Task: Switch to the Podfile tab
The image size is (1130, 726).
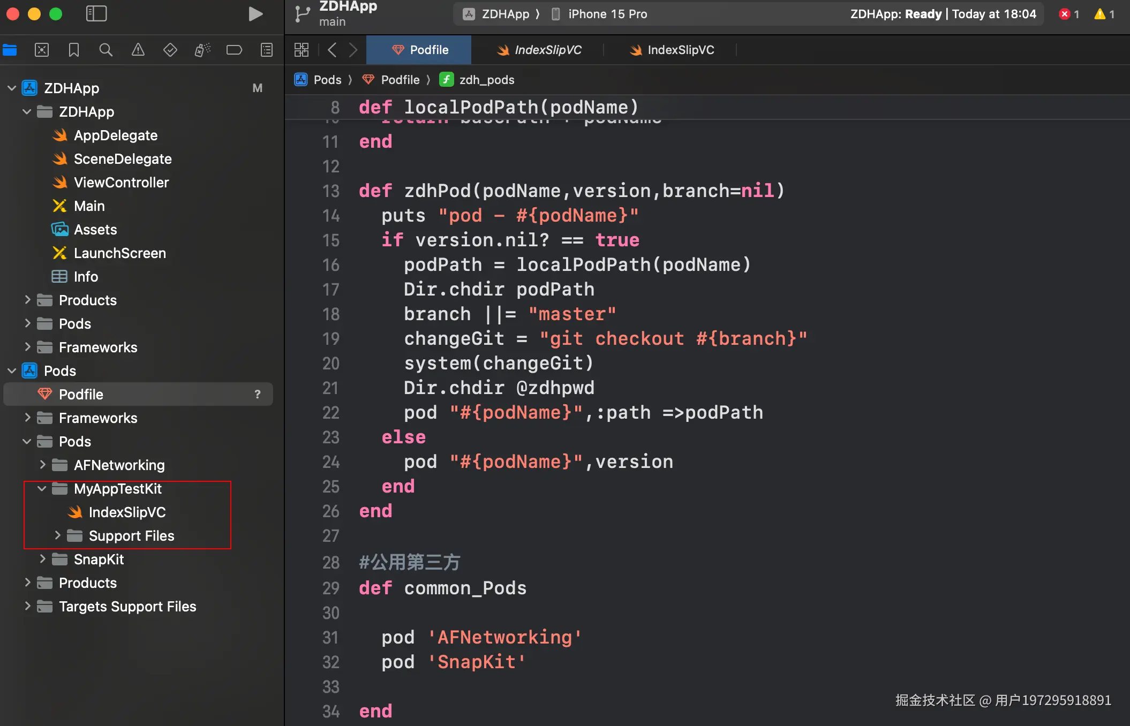Action: pos(419,50)
